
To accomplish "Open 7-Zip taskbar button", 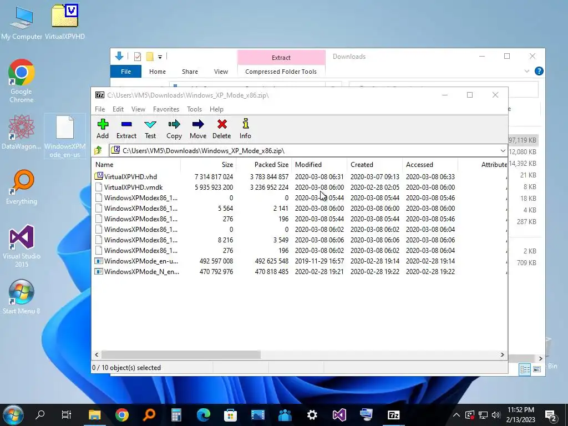I will pyautogui.click(x=393, y=415).
